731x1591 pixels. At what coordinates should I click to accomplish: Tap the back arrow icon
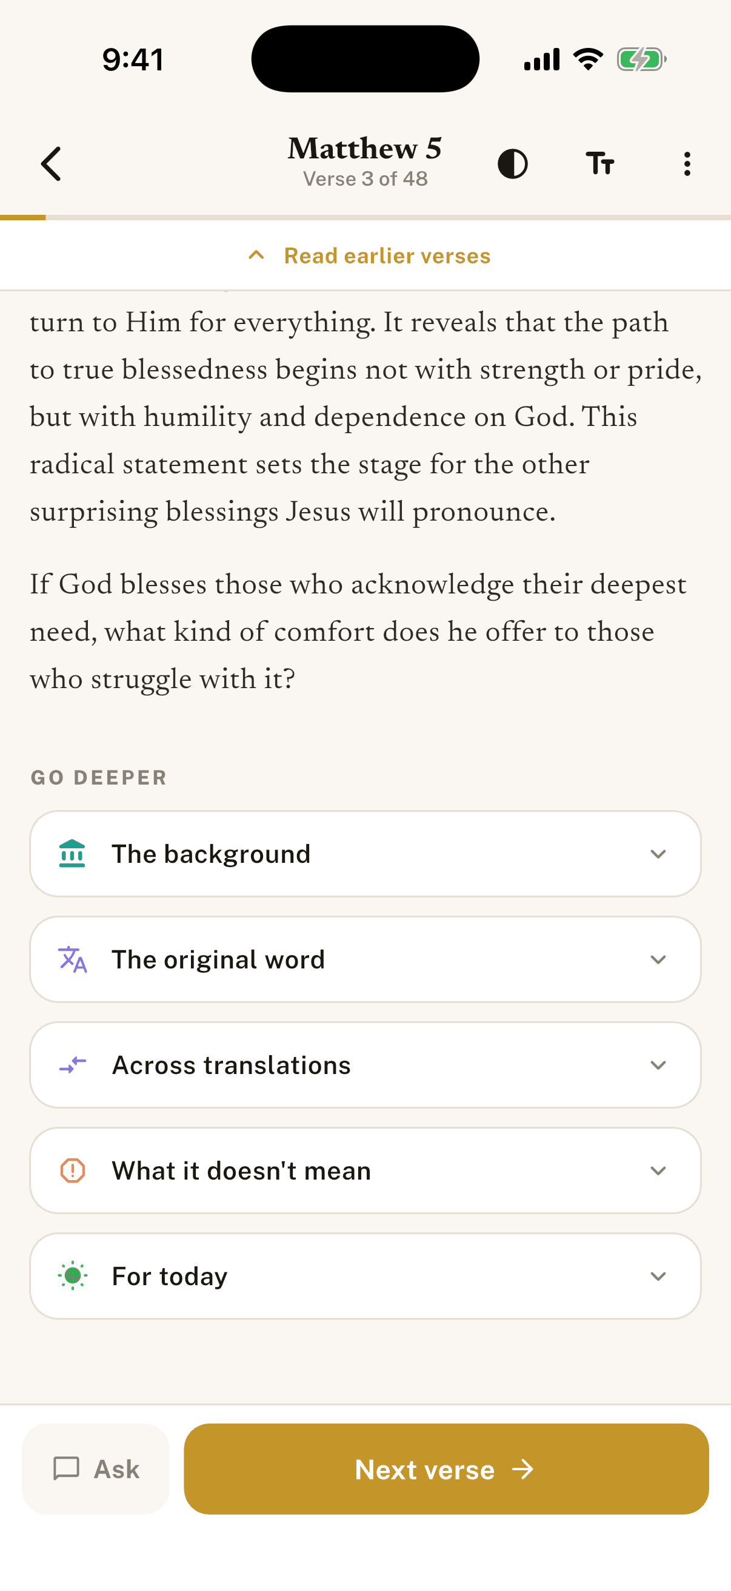pos(51,164)
